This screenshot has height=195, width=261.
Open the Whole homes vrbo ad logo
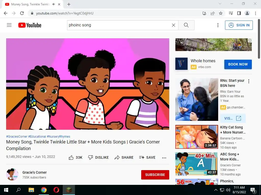tap(181, 64)
